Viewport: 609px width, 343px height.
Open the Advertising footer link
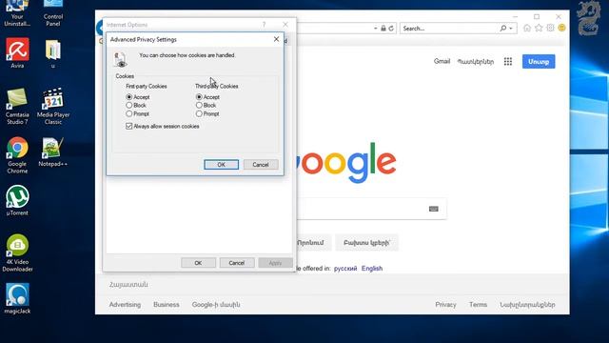pos(125,305)
